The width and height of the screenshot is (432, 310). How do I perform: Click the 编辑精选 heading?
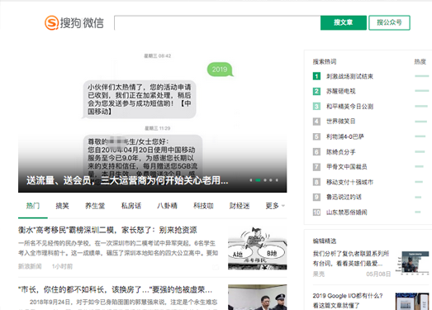pyautogui.click(x=325, y=241)
